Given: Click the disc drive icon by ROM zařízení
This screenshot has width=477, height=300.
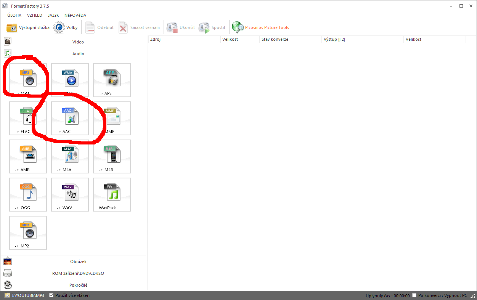Looking at the screenshot, I should (8, 273).
